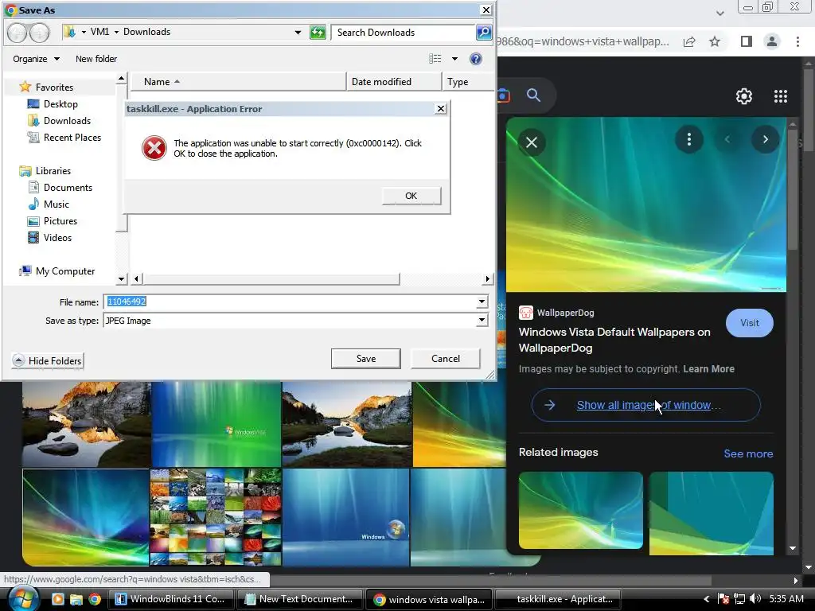Viewport: 815px width, 611px height.
Task: Open the Chrome profile icon
Action: 772,41
